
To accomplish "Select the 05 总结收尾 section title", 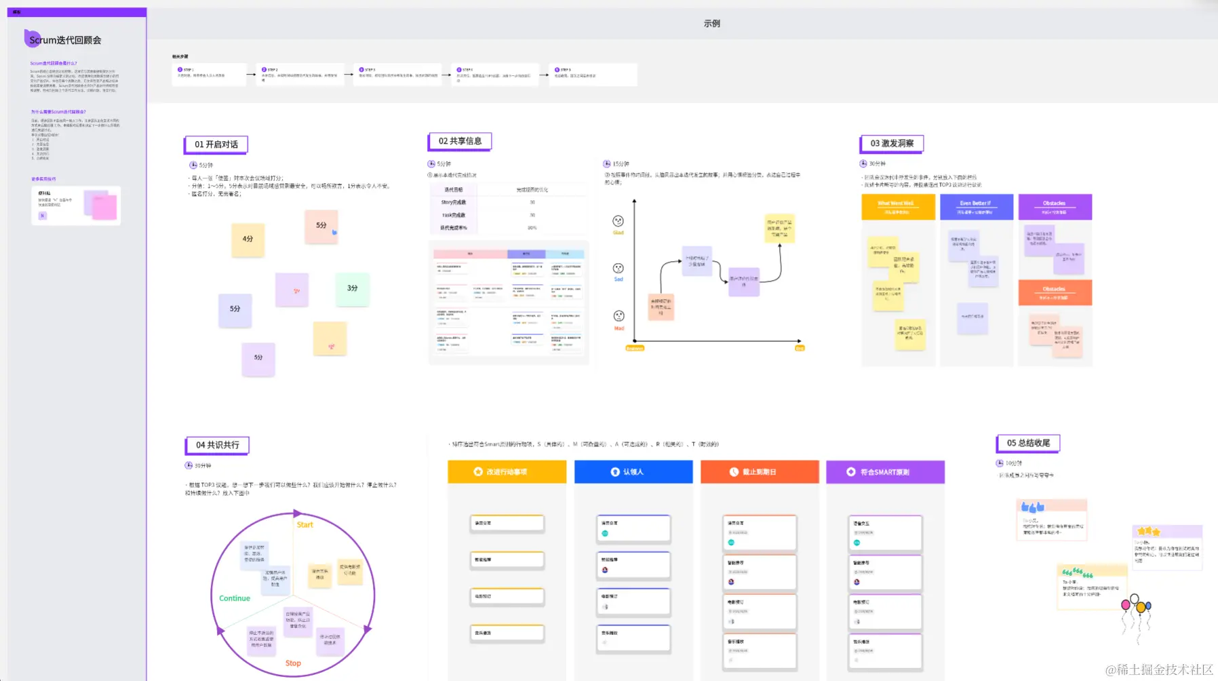I will click(x=1028, y=443).
